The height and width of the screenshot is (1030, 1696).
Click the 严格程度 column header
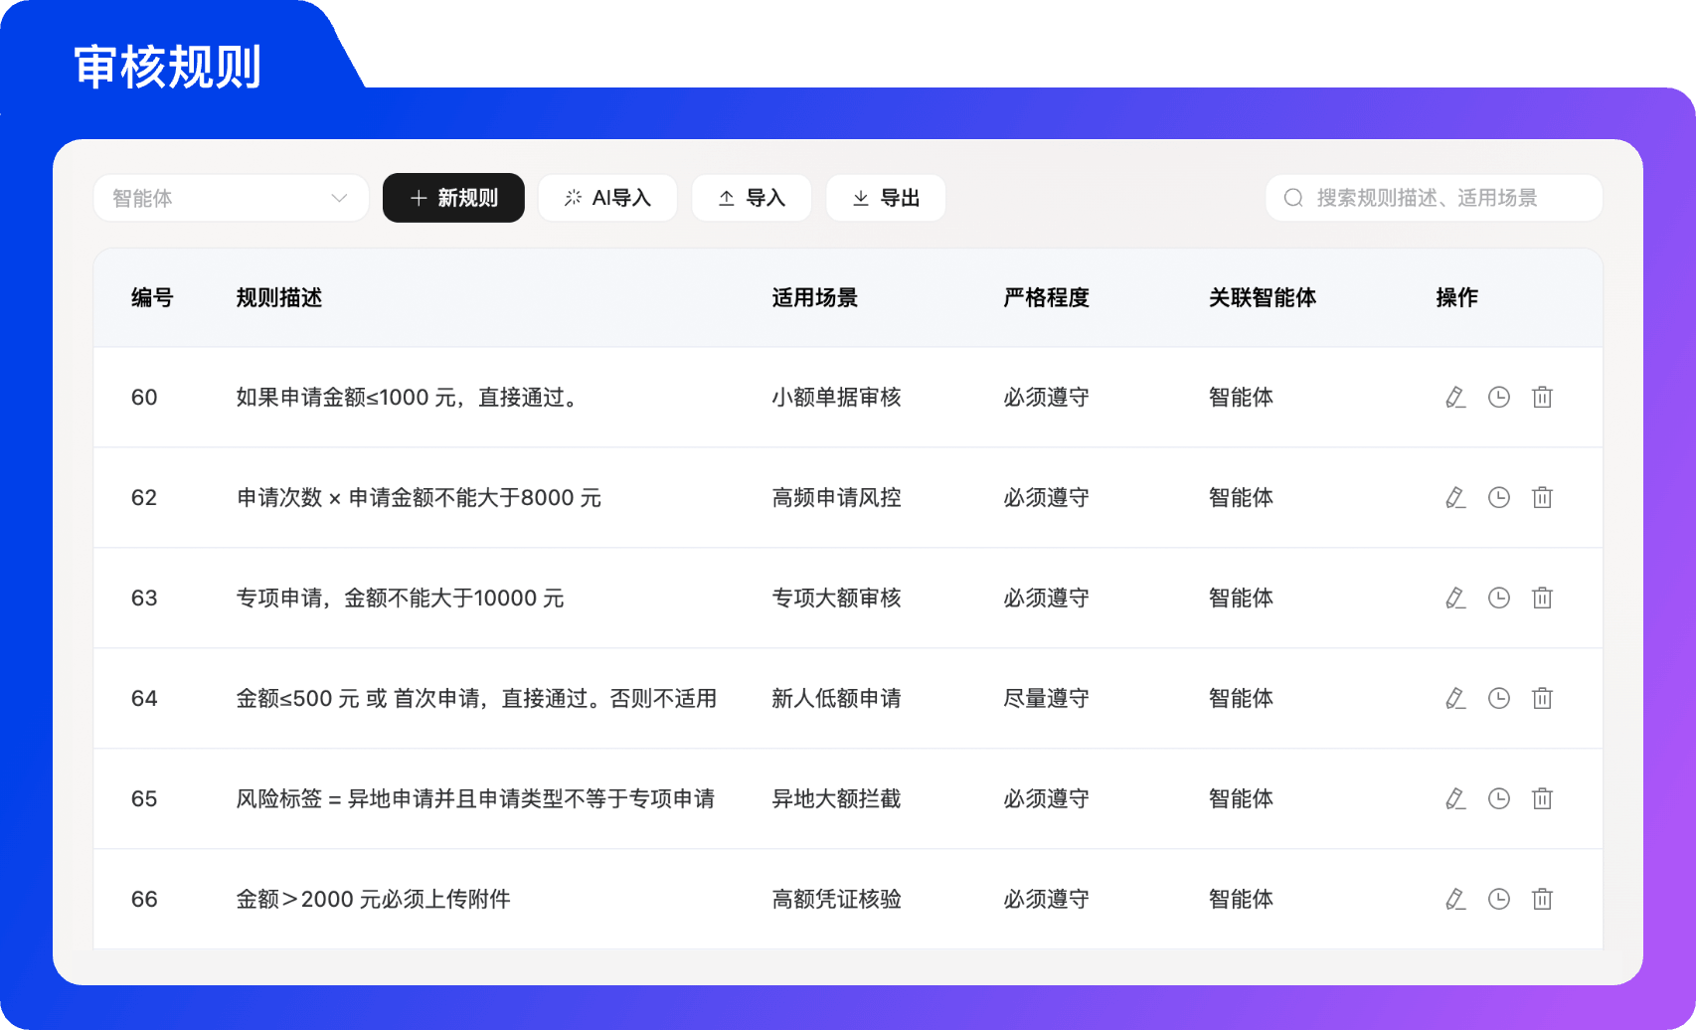[1046, 297]
